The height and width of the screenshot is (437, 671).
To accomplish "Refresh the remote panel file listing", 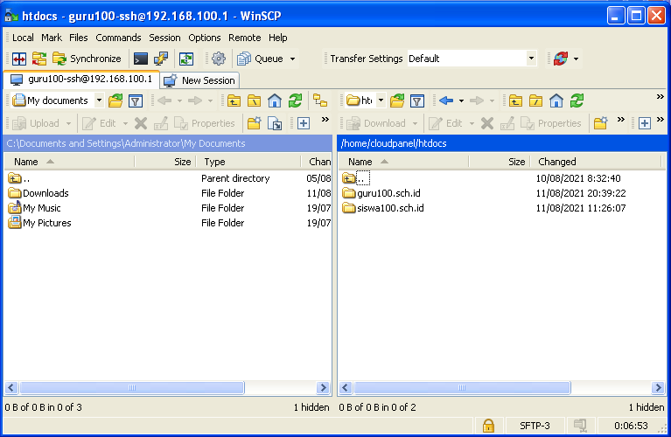I will pos(577,101).
